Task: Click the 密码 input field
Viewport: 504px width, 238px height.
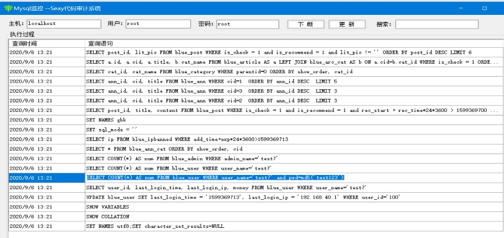Action: click(248, 24)
